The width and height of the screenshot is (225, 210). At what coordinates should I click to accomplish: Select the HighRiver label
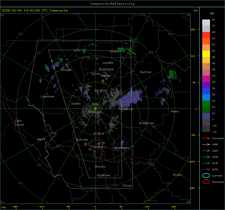(x=104, y=175)
